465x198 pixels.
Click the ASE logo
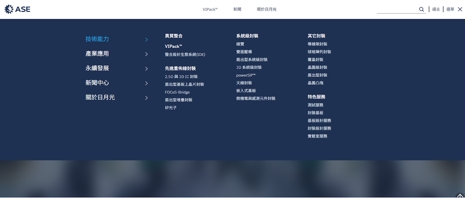click(x=17, y=9)
